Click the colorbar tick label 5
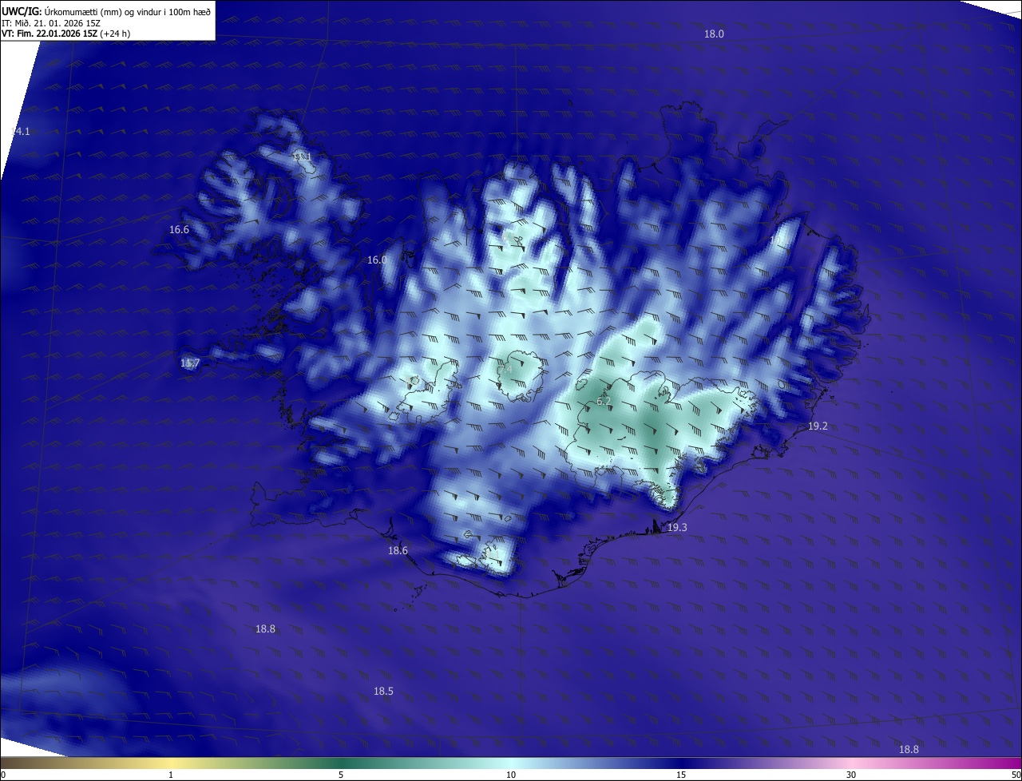Image resolution: width=1022 pixels, height=781 pixels. (x=341, y=775)
